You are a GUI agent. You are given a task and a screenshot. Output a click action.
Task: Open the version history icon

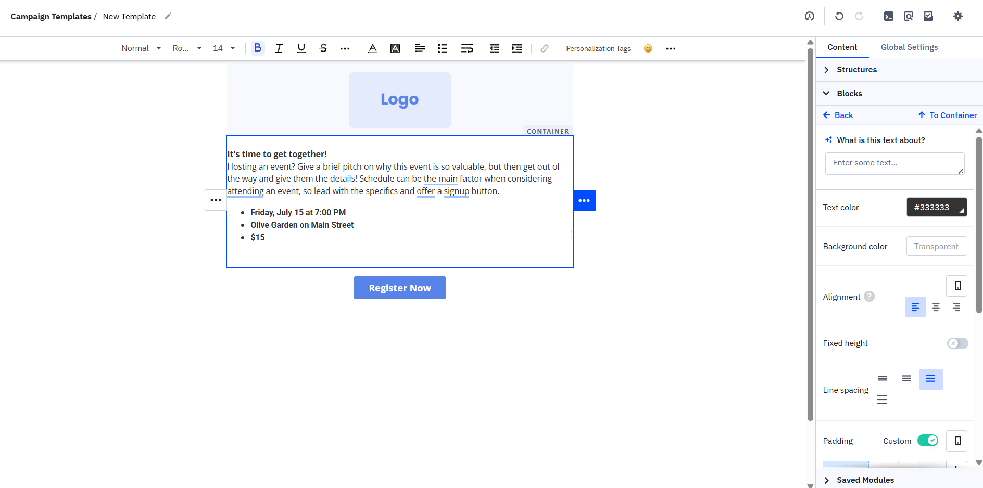coord(810,16)
